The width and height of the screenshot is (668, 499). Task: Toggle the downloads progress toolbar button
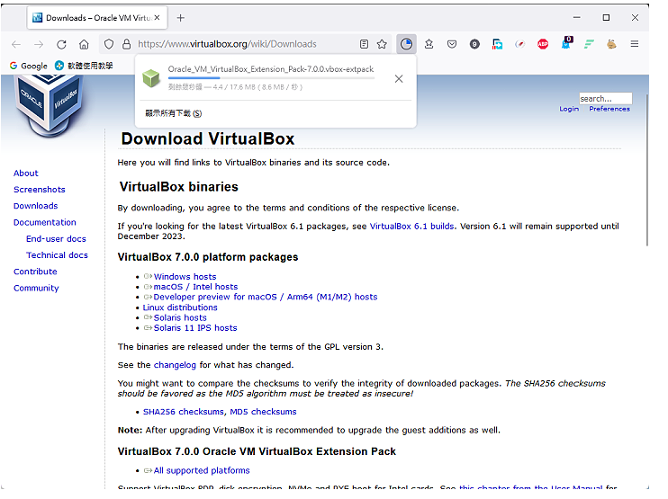[x=406, y=44]
